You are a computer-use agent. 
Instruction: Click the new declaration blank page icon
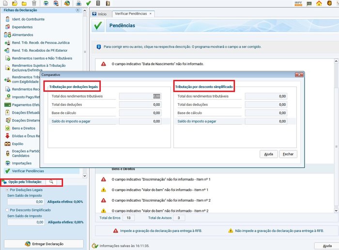5,3
